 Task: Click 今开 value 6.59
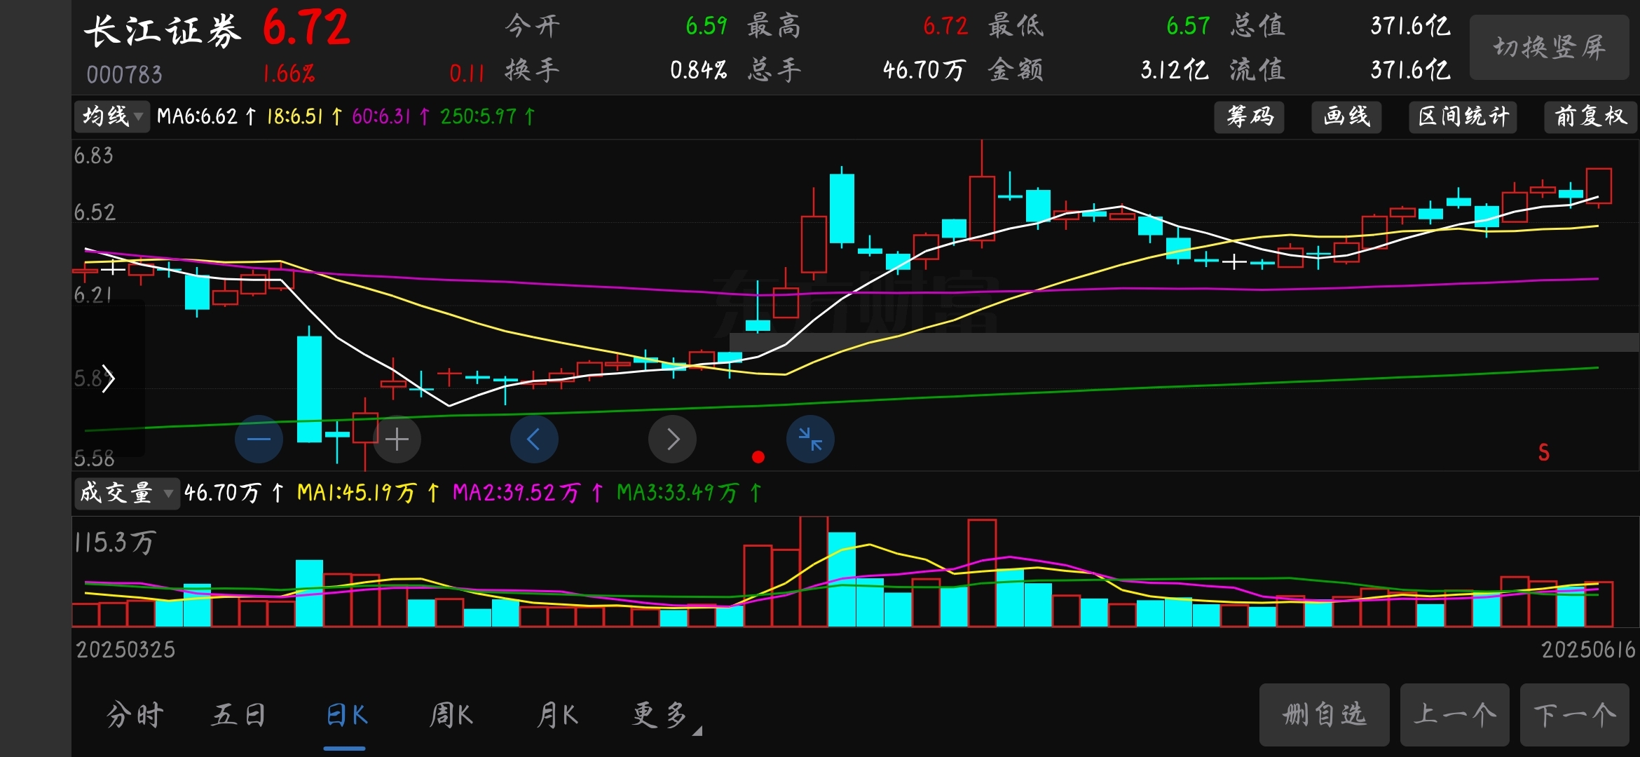pyautogui.click(x=706, y=27)
